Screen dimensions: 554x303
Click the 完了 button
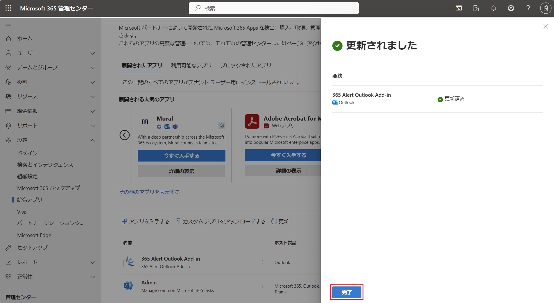point(347,292)
